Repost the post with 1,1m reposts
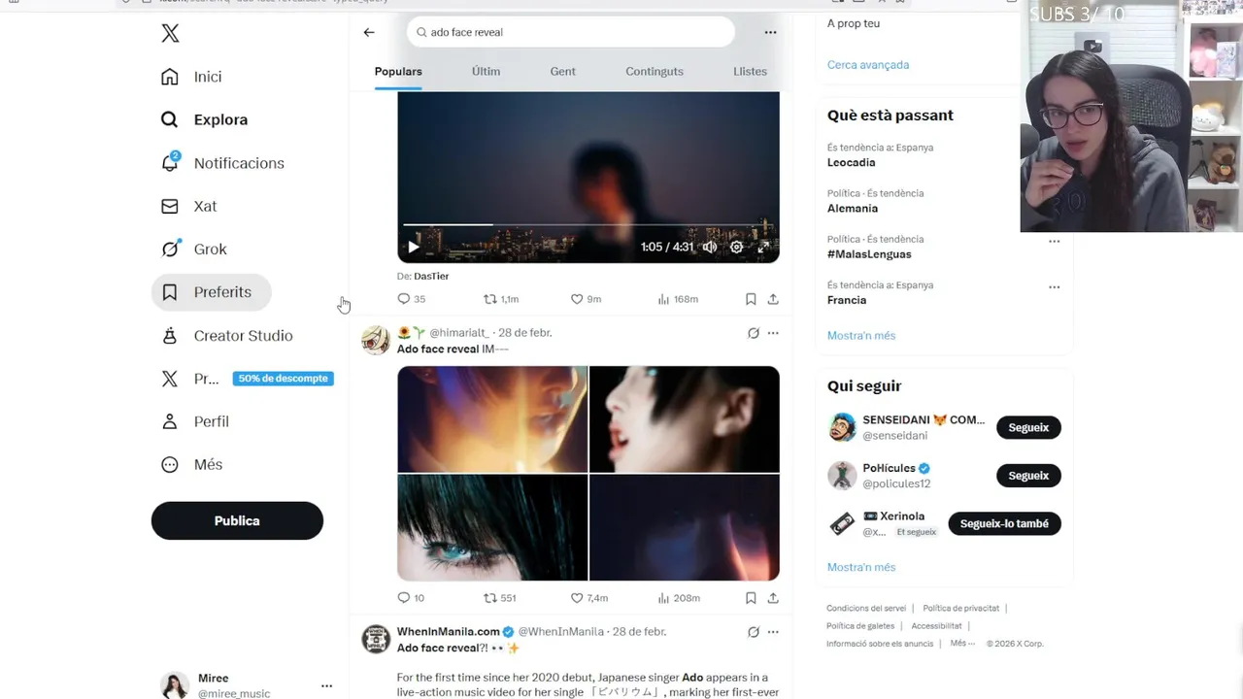Viewport: 1243px width, 699px height. (x=501, y=299)
